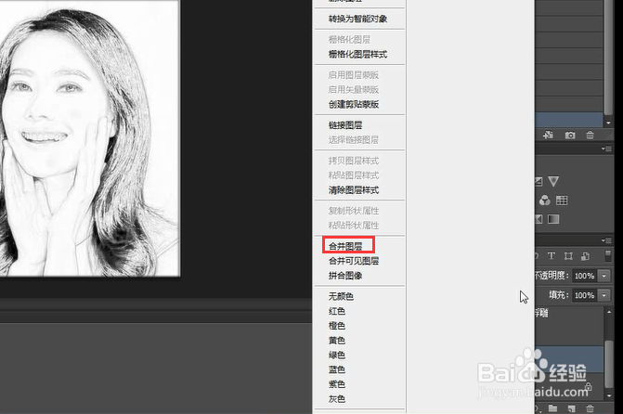The width and height of the screenshot is (623, 414).
Task: Delete layer with Layers panel trash icon
Action: 590,408
